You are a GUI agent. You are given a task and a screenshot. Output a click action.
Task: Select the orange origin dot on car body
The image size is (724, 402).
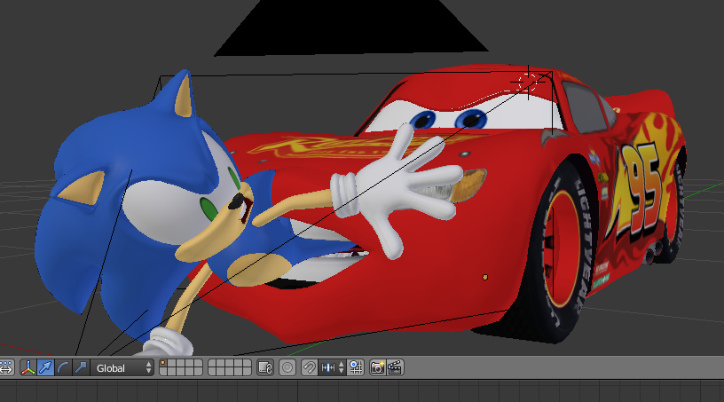tap(484, 277)
